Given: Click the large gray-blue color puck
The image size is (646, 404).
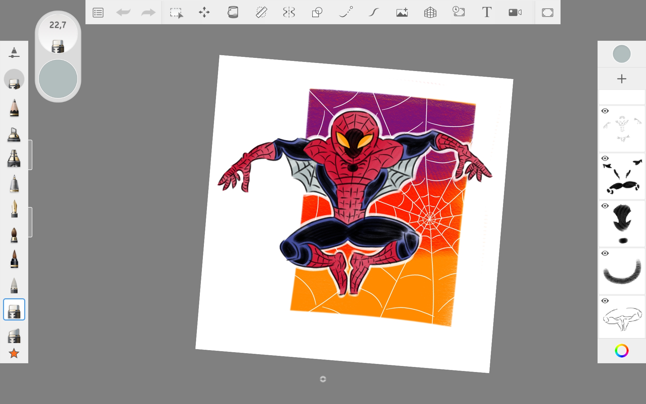Looking at the screenshot, I should [58, 79].
